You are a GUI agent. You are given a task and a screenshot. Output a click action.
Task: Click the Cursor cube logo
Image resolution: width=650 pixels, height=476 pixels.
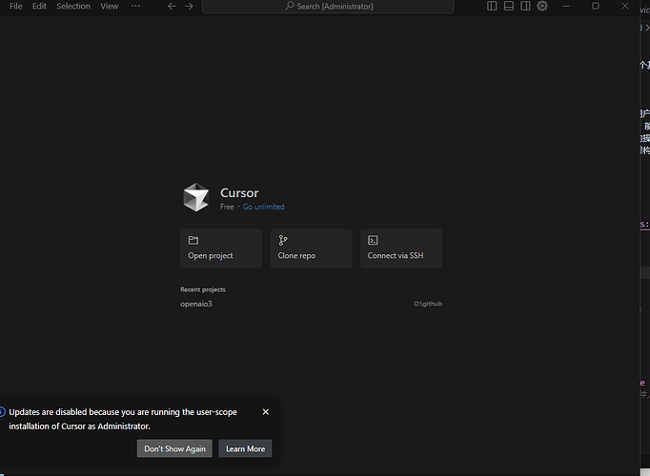click(x=196, y=197)
